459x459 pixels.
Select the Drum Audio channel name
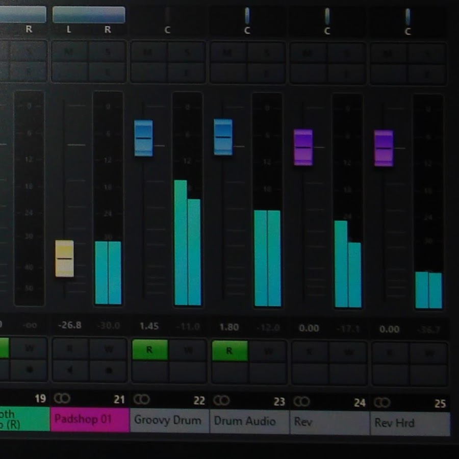[249, 422]
